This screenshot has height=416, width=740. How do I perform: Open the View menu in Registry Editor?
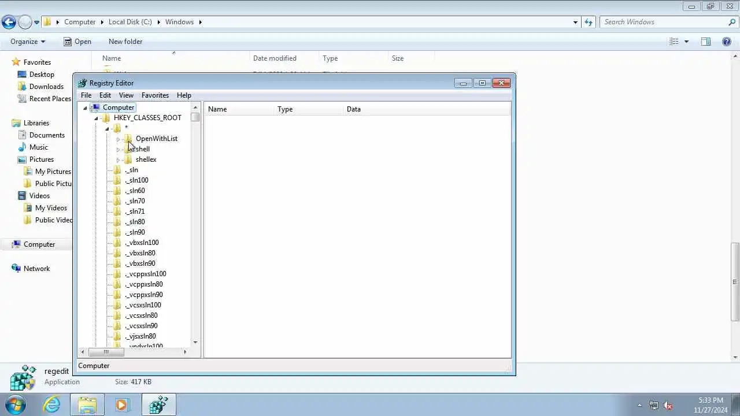126,95
